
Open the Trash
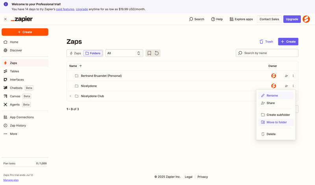[x=266, y=42]
